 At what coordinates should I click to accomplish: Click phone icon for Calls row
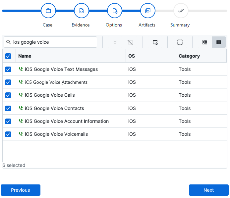coord(21,95)
